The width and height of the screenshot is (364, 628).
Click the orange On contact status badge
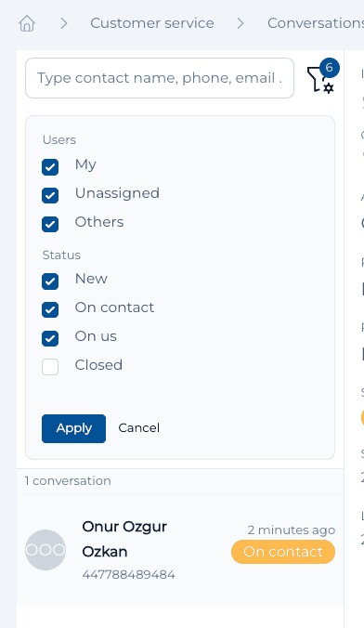[283, 552]
